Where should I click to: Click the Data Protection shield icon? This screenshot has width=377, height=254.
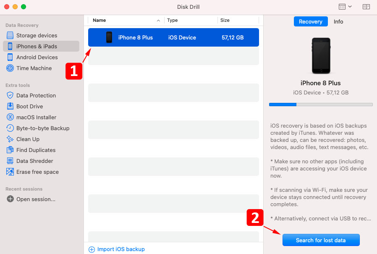pos(10,95)
